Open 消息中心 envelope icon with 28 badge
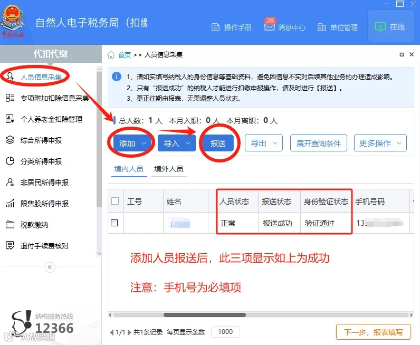Screen dimensions: 420x345 270,25
